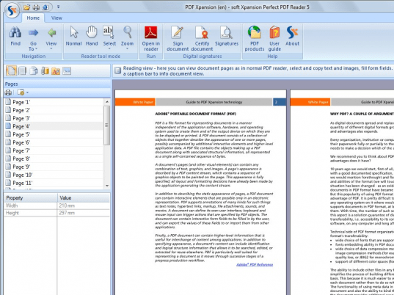Switch to the View ribbon tab

point(56,18)
